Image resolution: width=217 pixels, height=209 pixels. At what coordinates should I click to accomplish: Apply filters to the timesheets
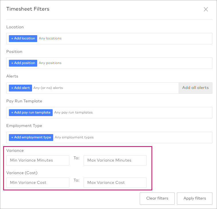click(x=194, y=198)
